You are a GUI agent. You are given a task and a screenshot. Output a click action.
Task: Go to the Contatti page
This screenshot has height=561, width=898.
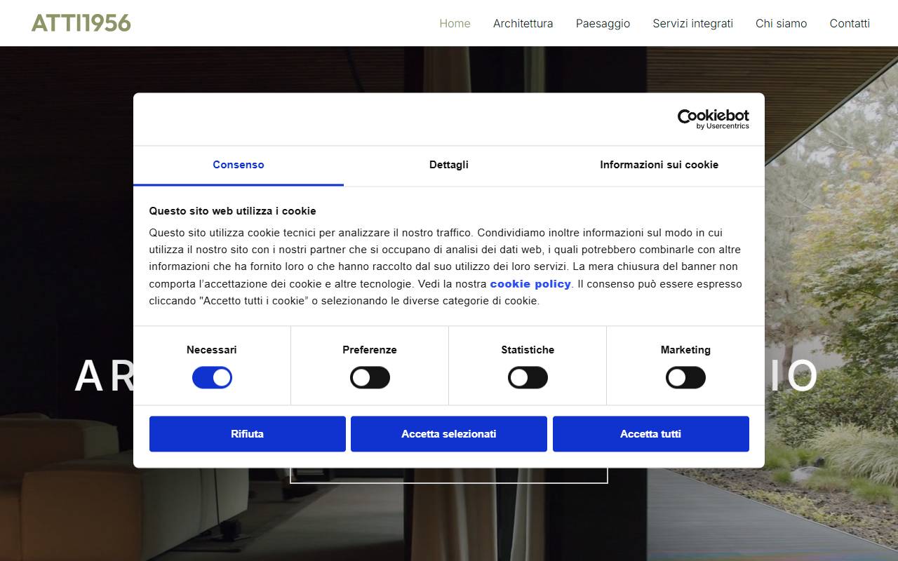pos(850,23)
